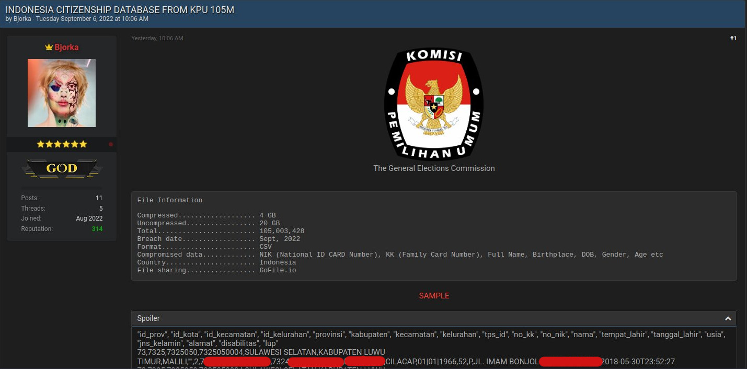Click the thread title INDONESIA CITIZENSHIP DATABASE
The width and height of the screenshot is (747, 369).
(120, 10)
